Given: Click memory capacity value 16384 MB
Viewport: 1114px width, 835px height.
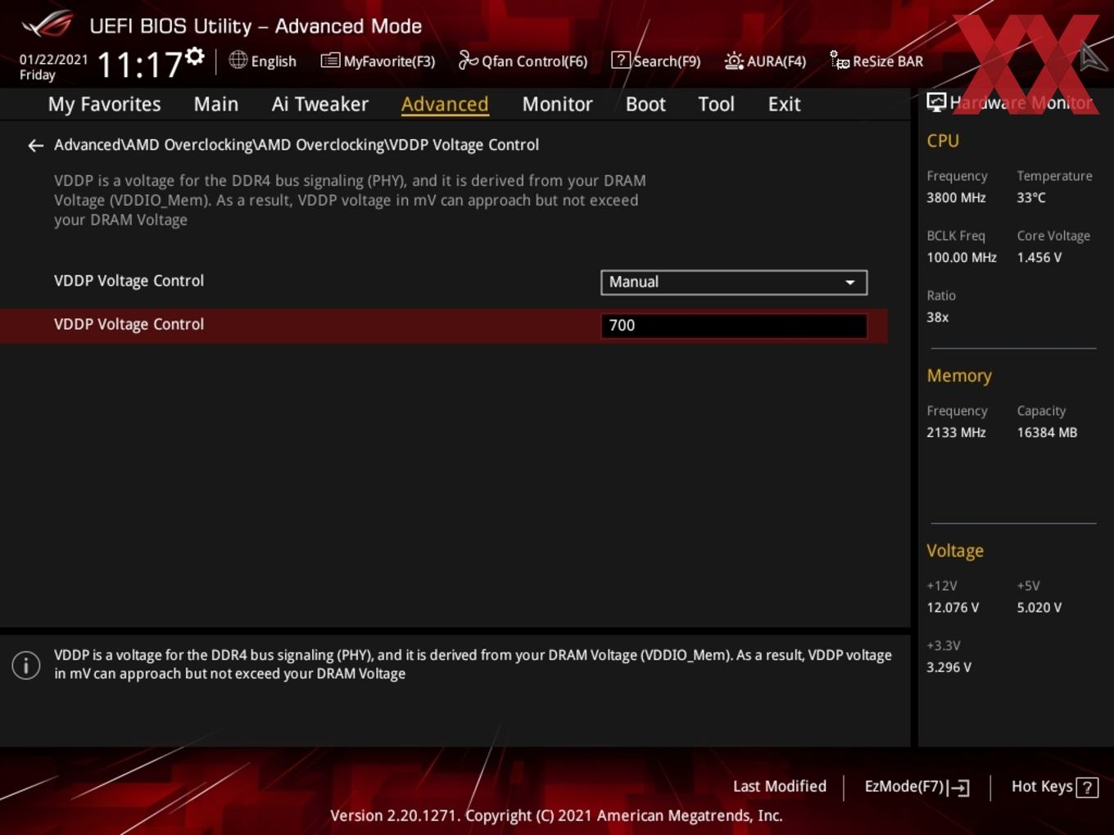Looking at the screenshot, I should pos(1047,433).
